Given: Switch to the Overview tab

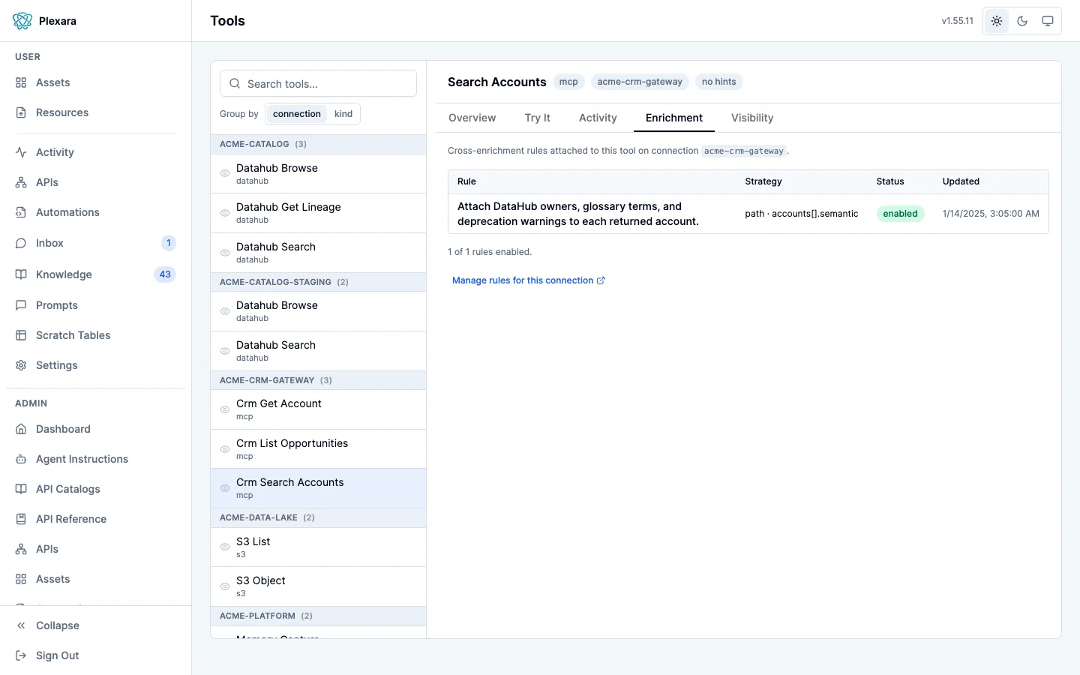Looking at the screenshot, I should coord(472,118).
